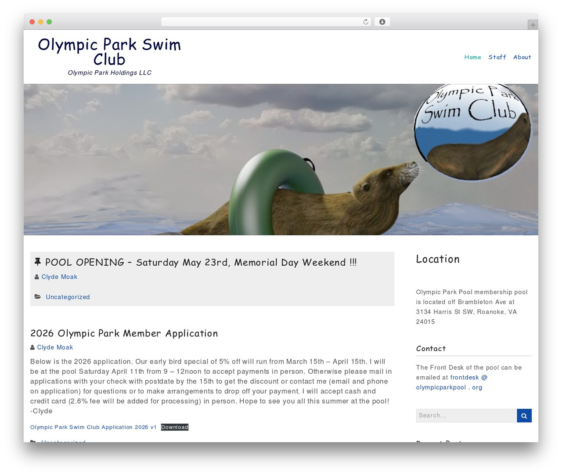Click the search magnifier button
Screen dimensions: 562x476
[524, 415]
